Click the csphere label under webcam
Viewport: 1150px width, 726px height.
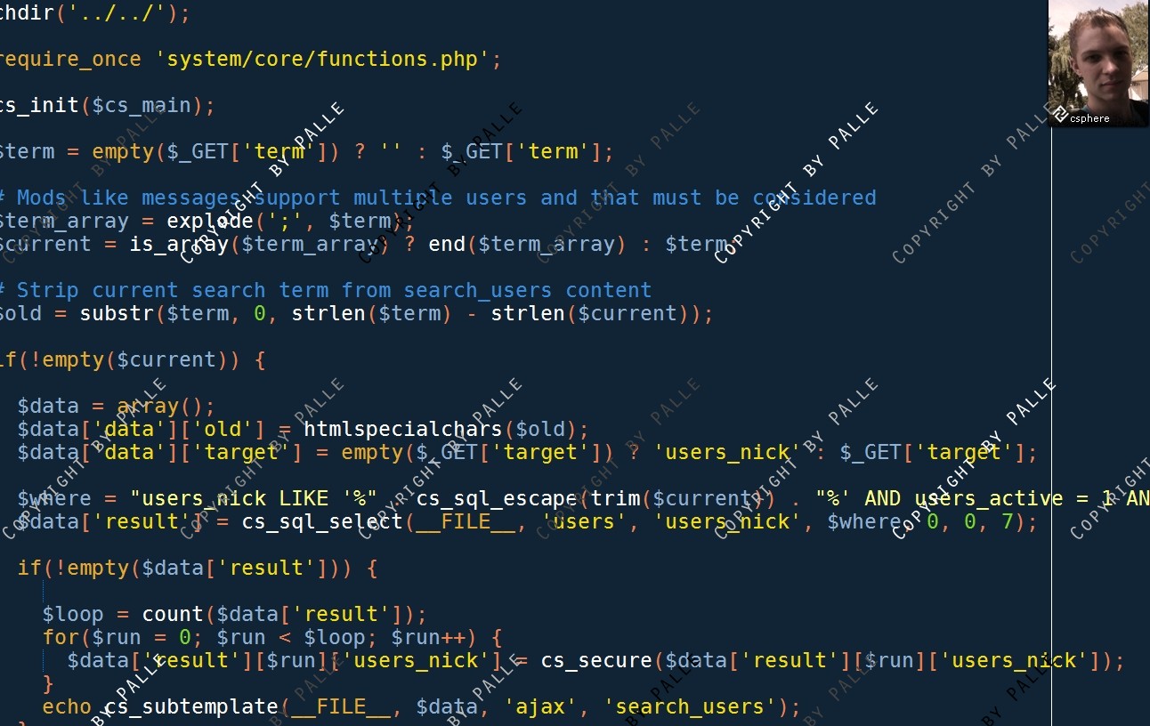[x=1090, y=118]
